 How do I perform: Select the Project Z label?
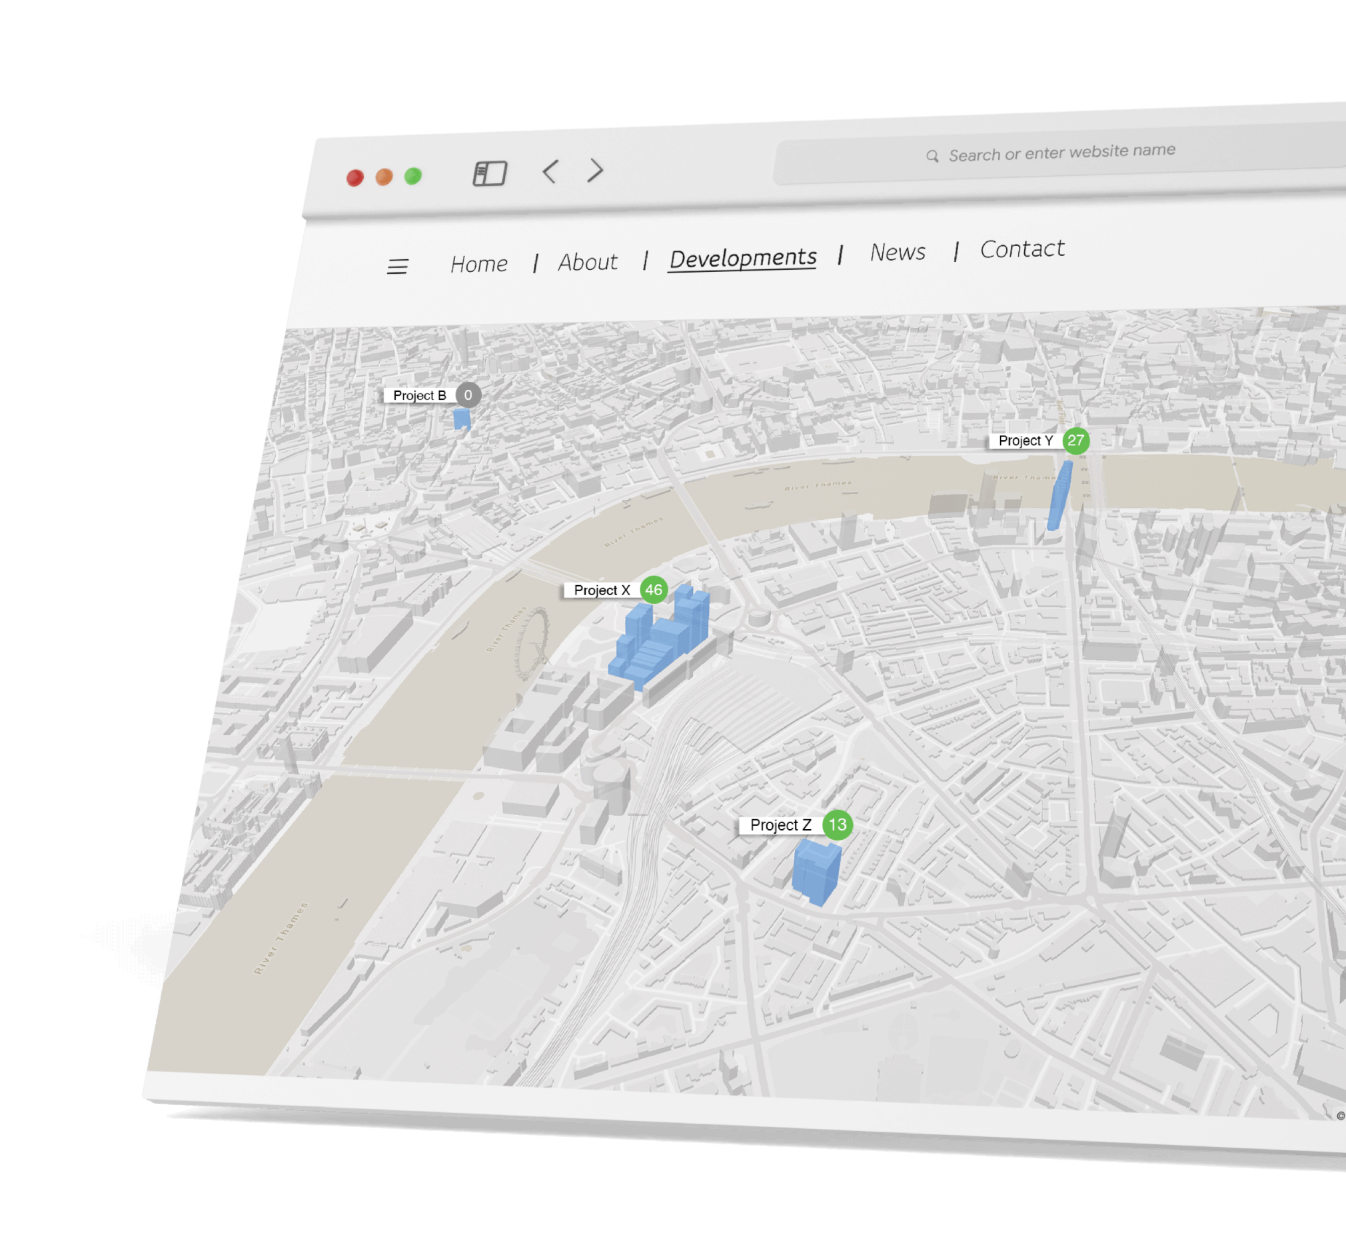click(x=780, y=825)
